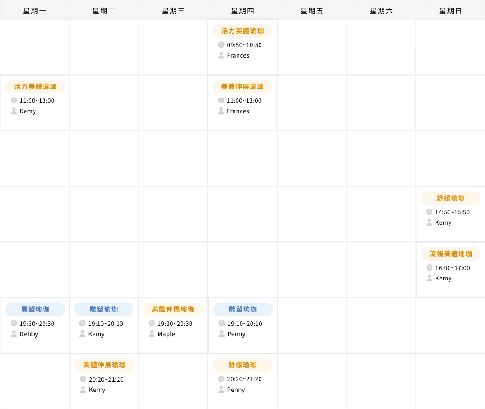The height and width of the screenshot is (409, 485).
Task: Select Tuesday's 雕塑瑜珈 badge
Action: pyautogui.click(x=104, y=309)
